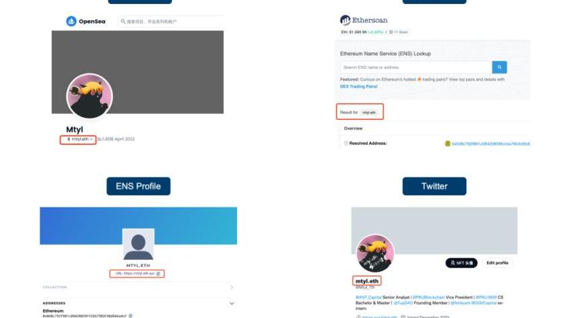Viewport: 582px width, 318px height.
Task: Click the NFT avatar black button
Action: [461, 263]
